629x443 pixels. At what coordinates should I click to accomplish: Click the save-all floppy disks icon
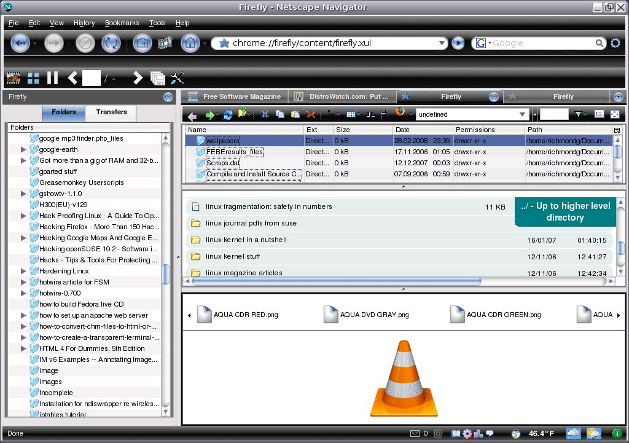click(x=158, y=78)
